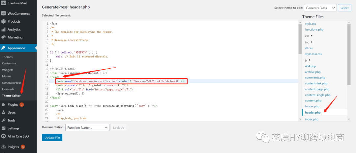This screenshot has width=356, height=153.
Task: Click the Insights icon in sidebar
Action: click(3, 147)
